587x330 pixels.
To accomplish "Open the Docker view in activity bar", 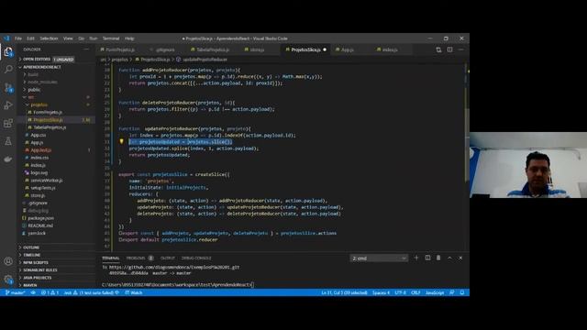I will coord(8,159).
